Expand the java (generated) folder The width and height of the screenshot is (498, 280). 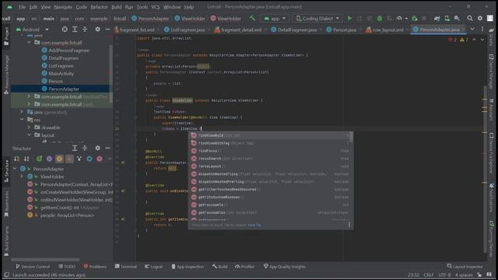click(22, 112)
